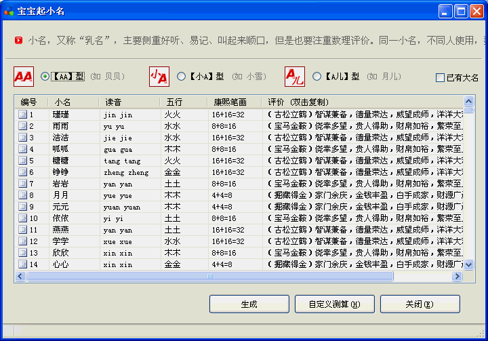Select the 【A儿】型 radio button

(317, 77)
